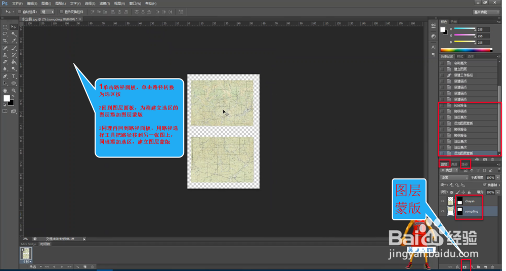
Task: Click create new snapshot camera icon
Action: (485, 159)
